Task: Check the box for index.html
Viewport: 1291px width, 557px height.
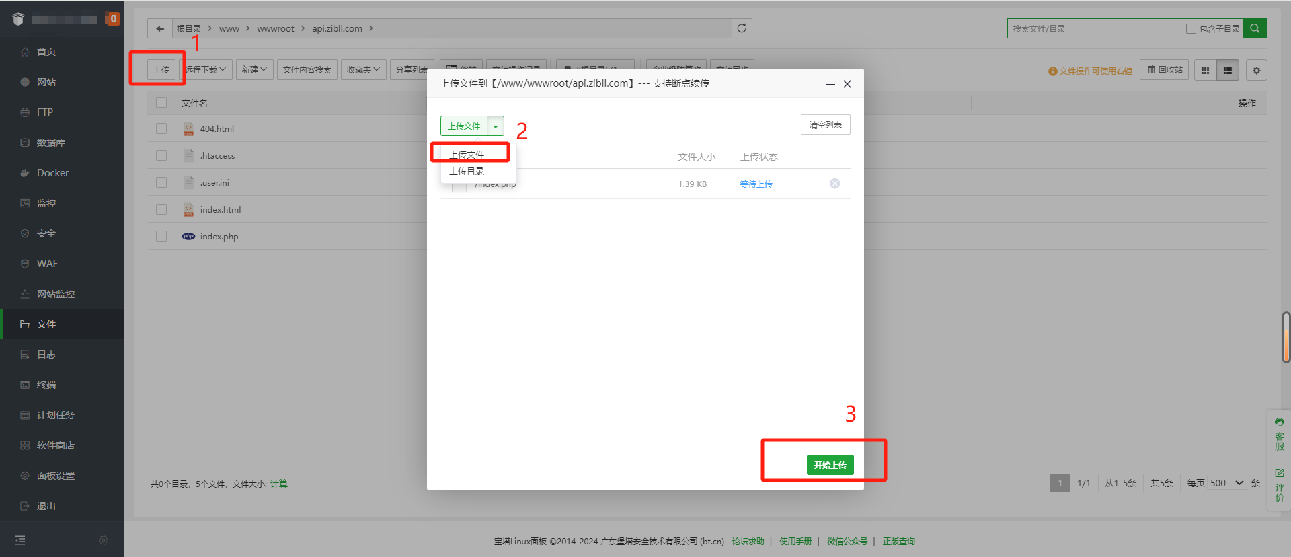Action: coord(161,209)
